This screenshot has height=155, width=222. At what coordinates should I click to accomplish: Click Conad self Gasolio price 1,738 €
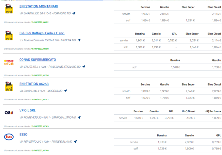pyautogui.click(x=216, y=67)
